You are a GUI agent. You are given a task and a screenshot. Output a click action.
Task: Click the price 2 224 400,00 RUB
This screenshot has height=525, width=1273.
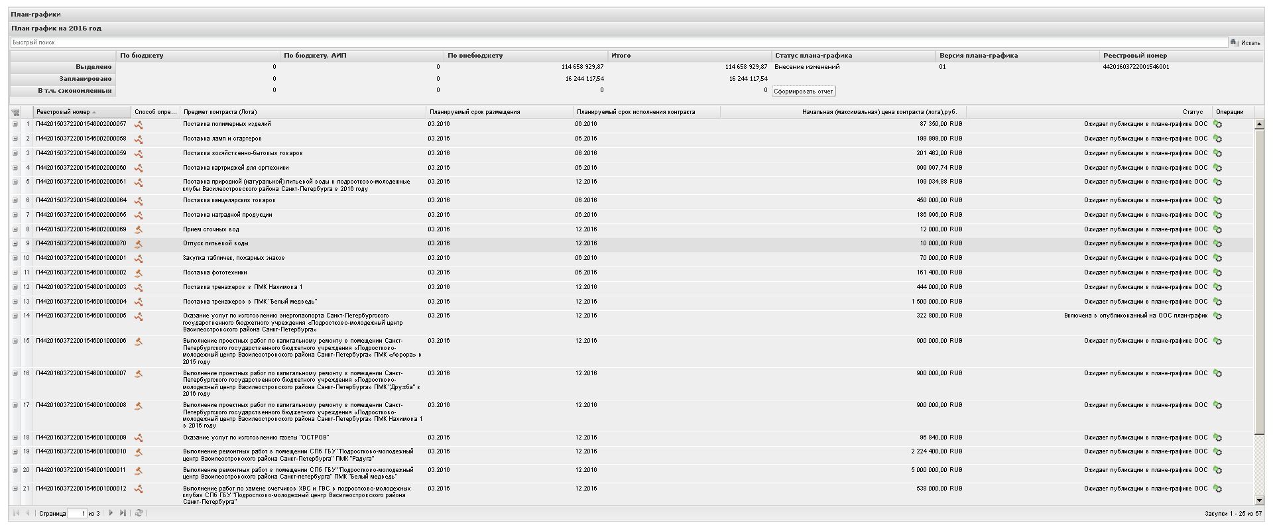(937, 451)
